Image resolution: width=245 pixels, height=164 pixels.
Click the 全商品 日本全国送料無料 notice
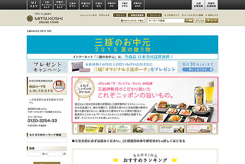click(x=122, y=57)
